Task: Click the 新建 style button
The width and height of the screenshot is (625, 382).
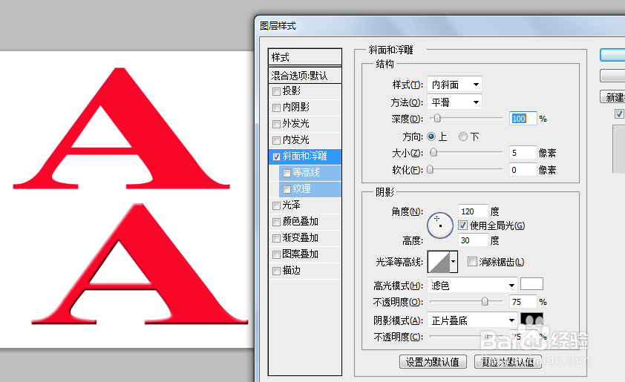Action: coord(612,96)
